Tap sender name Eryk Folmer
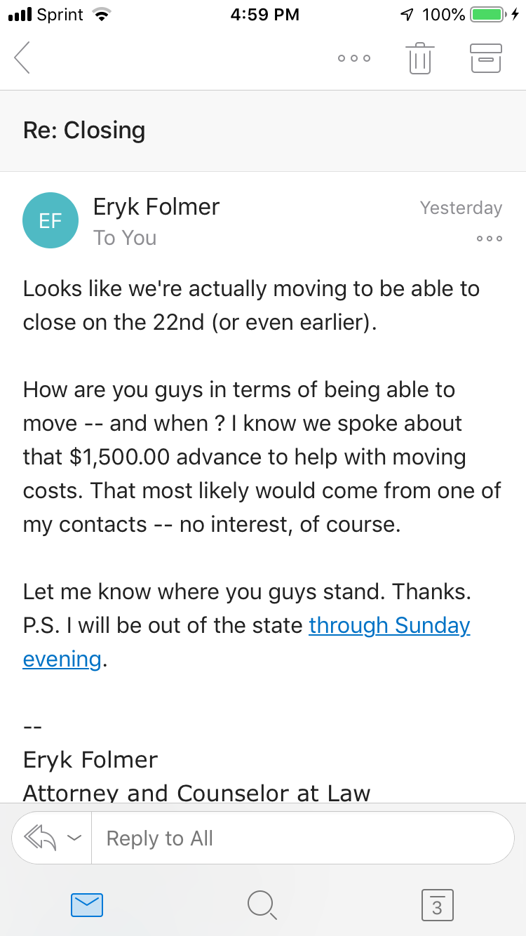Screen dimensions: 526x936 click(x=156, y=207)
